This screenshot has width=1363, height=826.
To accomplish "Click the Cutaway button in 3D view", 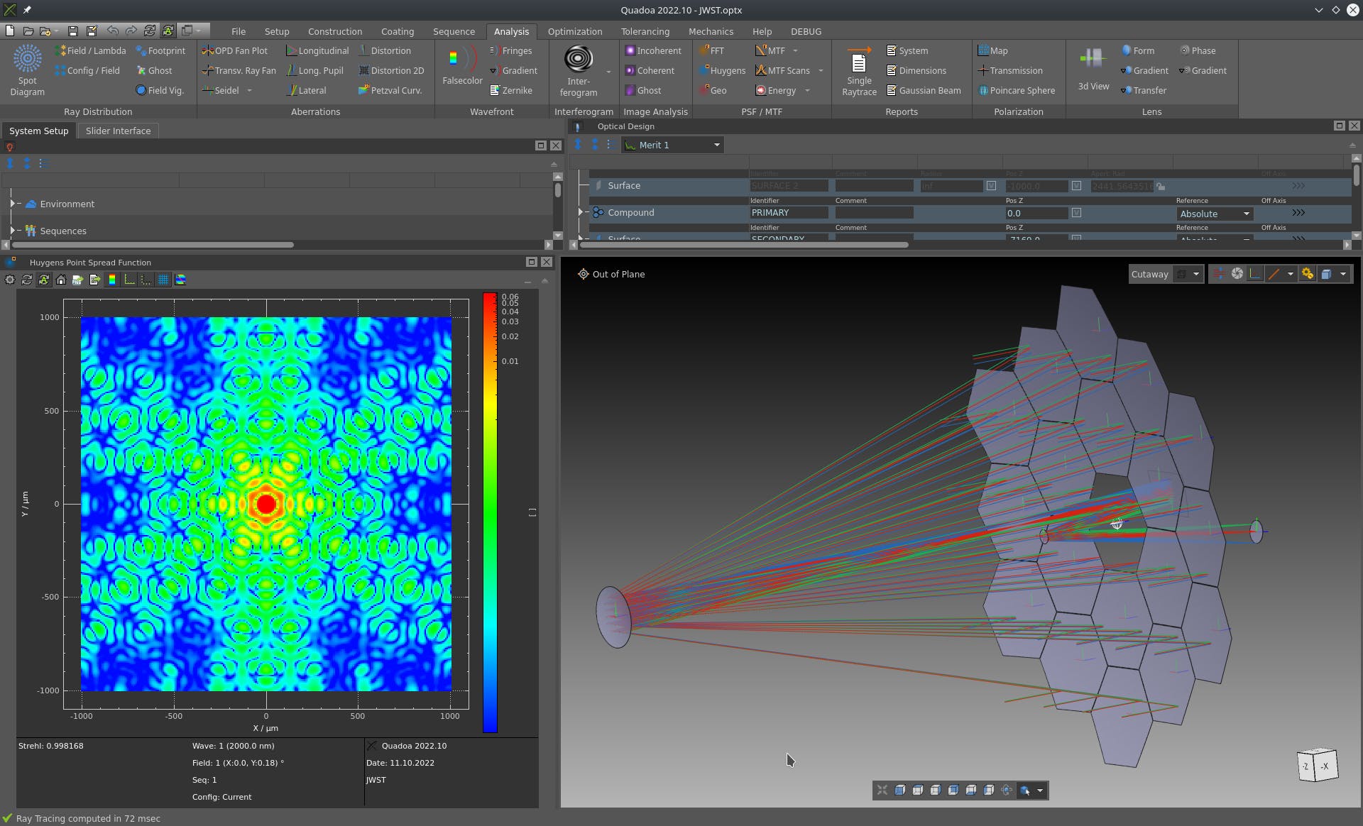I will (1149, 274).
